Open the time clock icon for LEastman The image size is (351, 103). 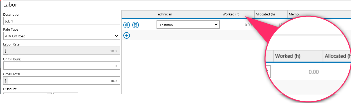click(135, 25)
